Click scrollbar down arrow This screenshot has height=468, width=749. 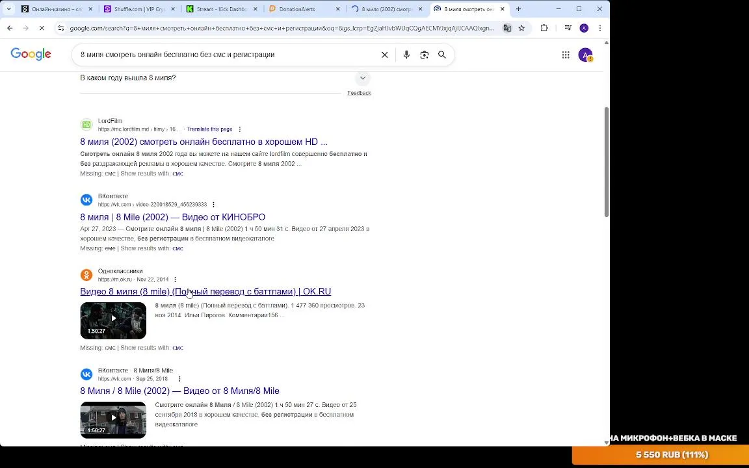click(607, 443)
